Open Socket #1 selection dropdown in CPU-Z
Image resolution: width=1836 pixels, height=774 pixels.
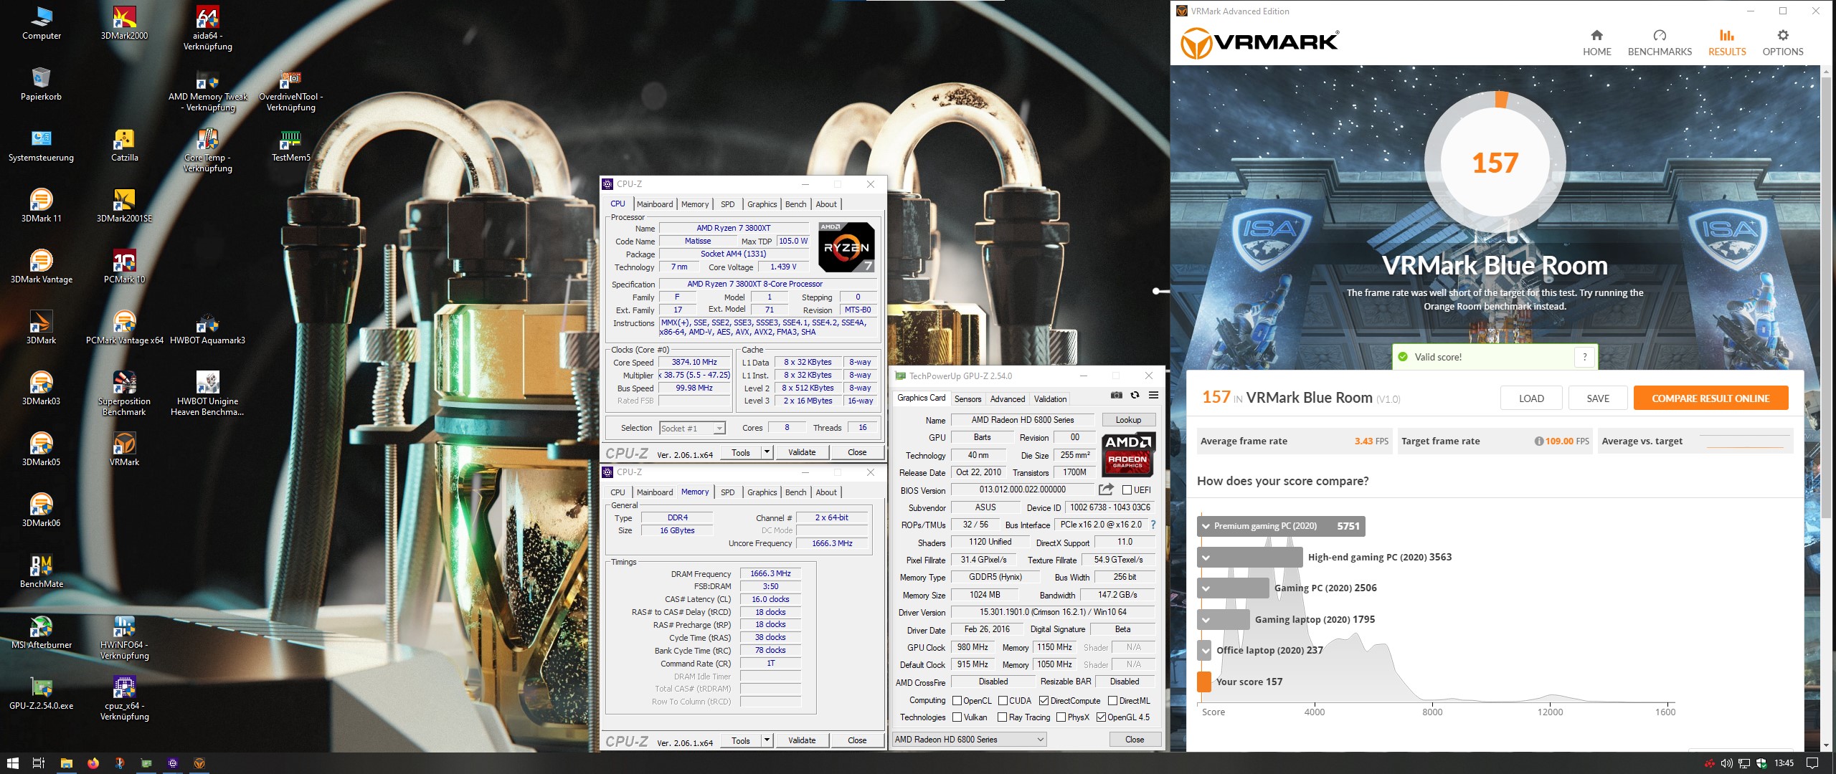click(692, 429)
